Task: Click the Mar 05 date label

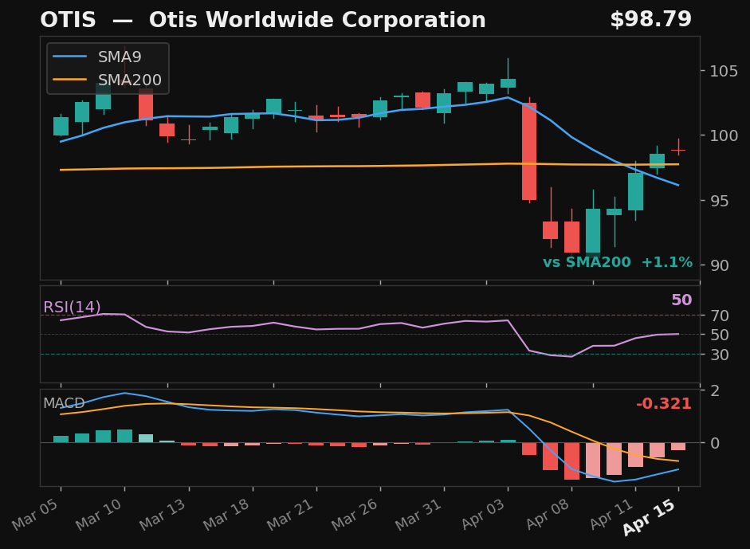Action: [x=36, y=515]
